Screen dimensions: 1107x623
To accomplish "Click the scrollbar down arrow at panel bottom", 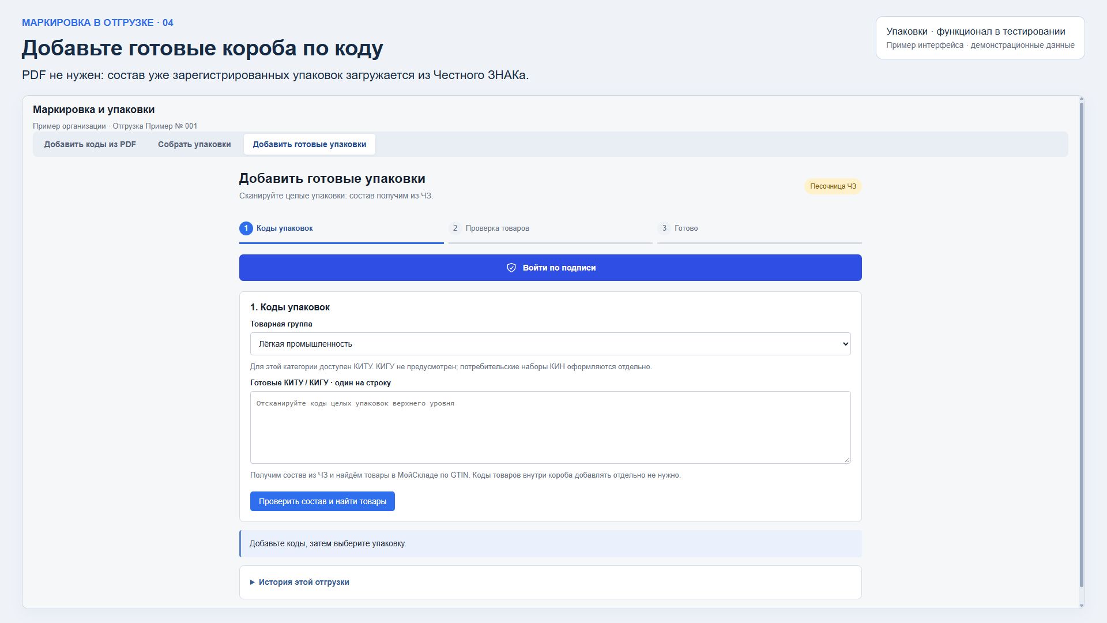I will (1081, 605).
